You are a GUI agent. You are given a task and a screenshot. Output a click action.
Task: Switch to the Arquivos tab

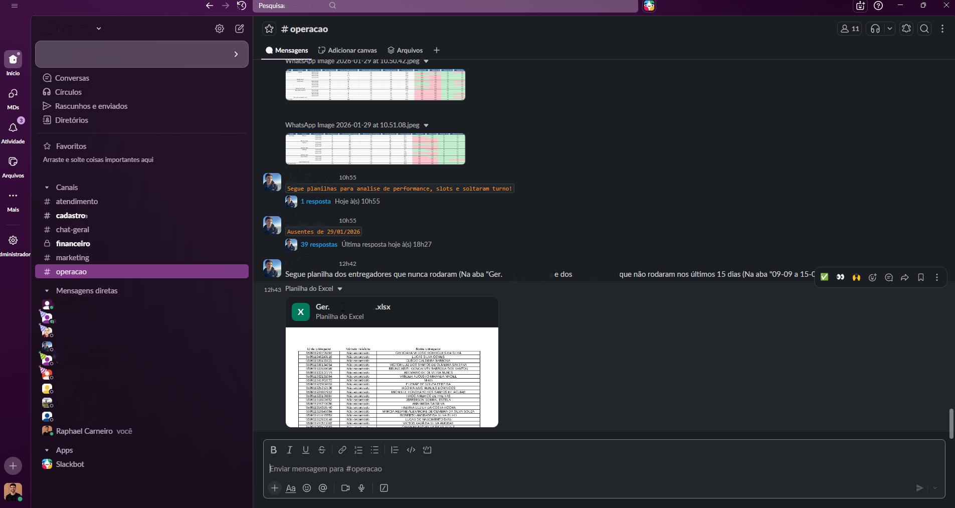[x=405, y=50]
